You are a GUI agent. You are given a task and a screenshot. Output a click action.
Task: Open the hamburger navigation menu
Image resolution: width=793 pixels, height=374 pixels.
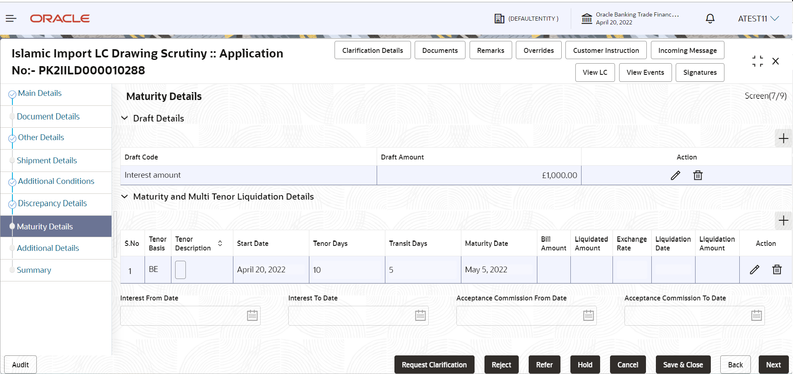click(11, 18)
